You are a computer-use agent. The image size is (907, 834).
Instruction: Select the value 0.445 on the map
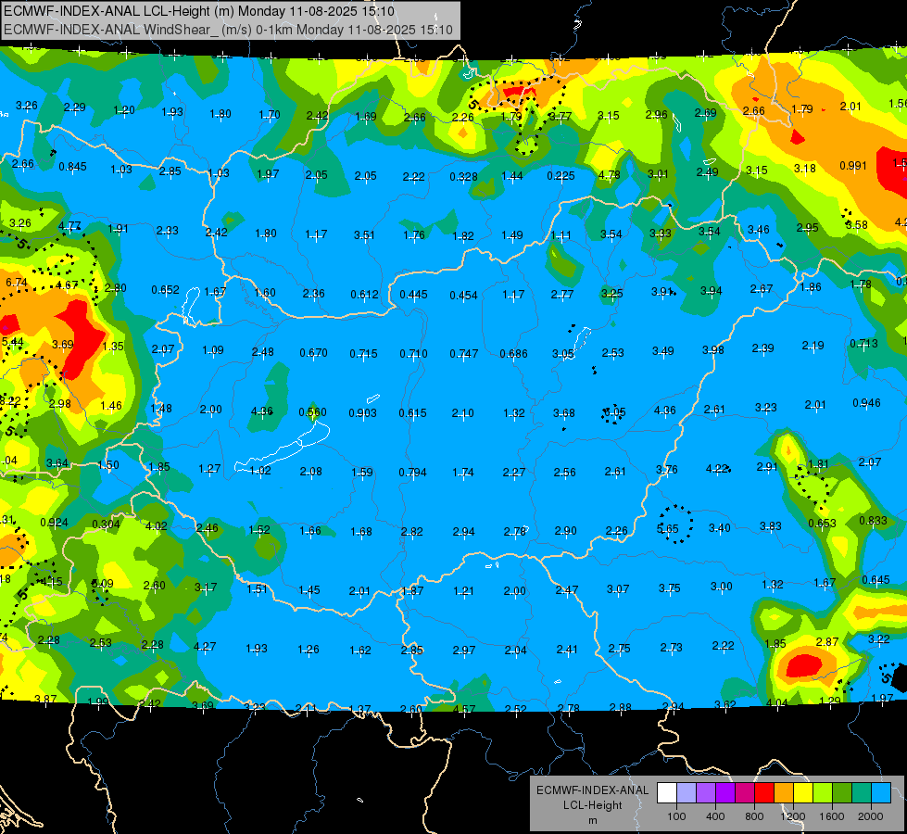(413, 295)
